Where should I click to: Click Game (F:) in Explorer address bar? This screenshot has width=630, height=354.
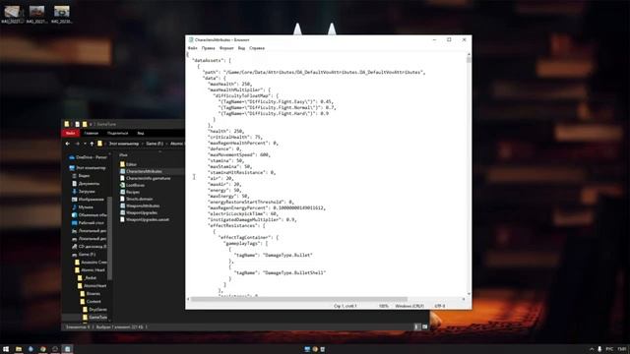(x=155, y=144)
